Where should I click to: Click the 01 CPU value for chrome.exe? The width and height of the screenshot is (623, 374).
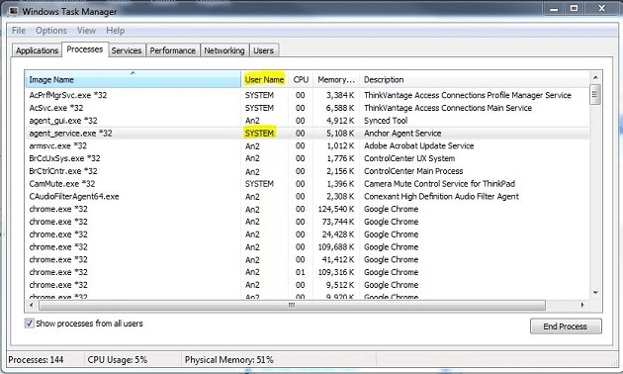point(301,272)
